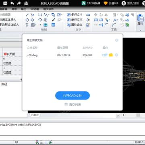This screenshot has width=145, height=145.
Task: Select the Mirror tool
Action: [106, 15]
